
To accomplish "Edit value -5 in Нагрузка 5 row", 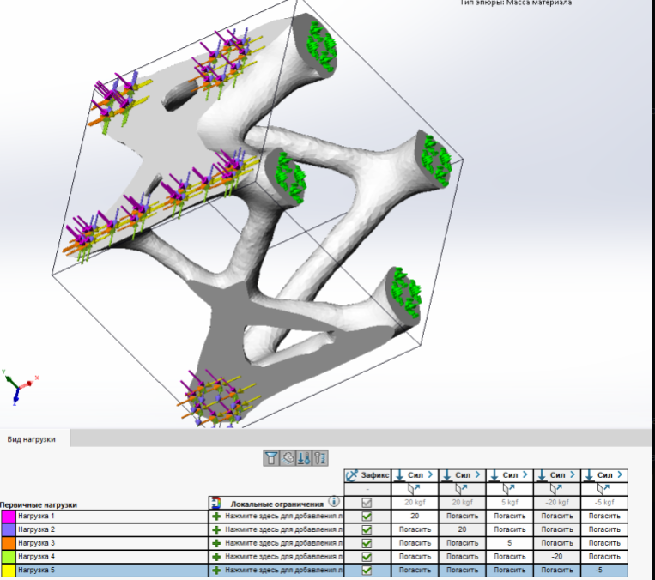I will point(604,570).
